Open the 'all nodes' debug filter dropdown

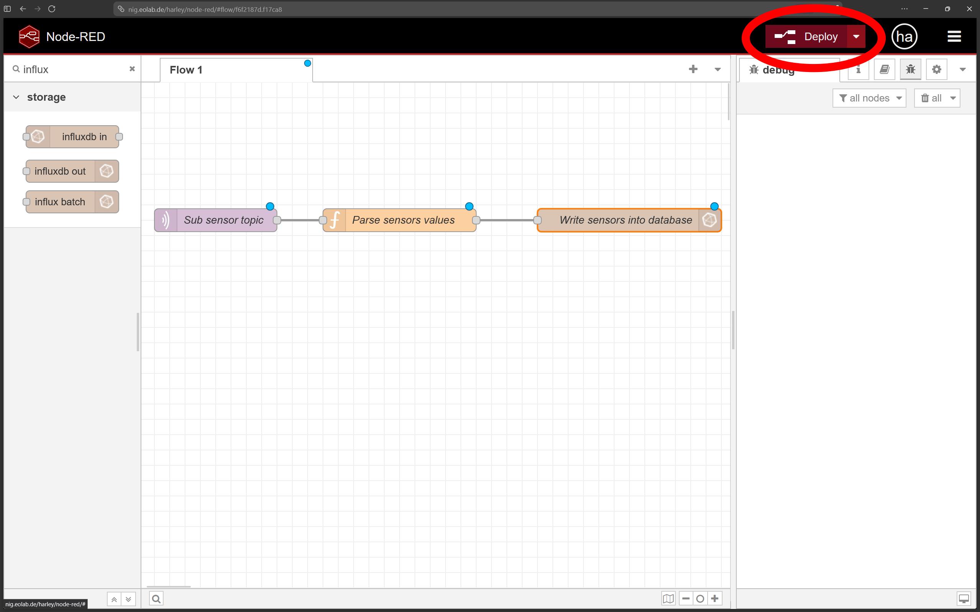click(869, 98)
